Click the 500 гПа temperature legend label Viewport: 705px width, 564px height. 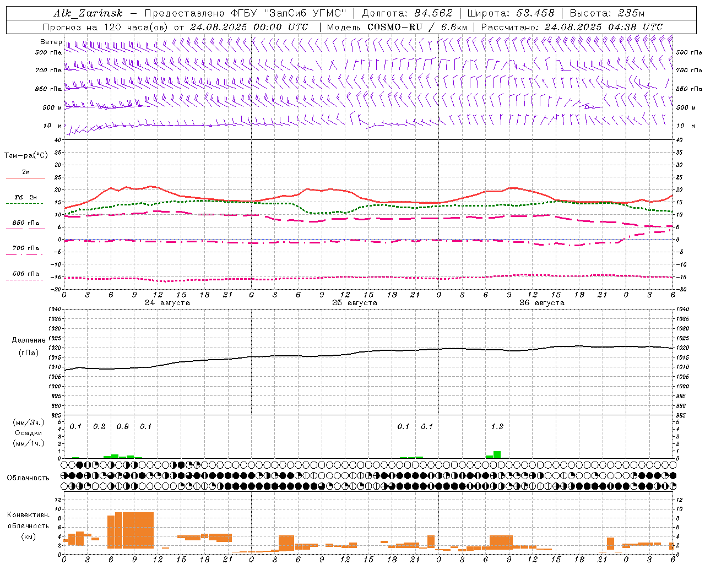(26, 274)
